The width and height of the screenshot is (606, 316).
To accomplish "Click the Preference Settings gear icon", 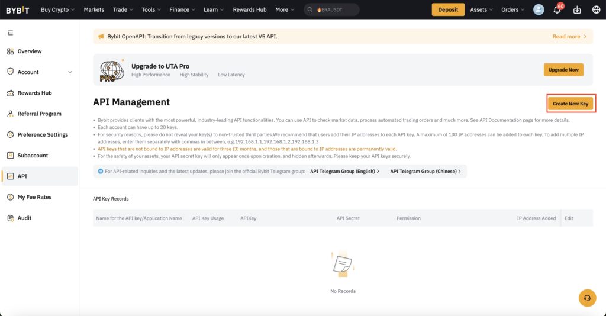I will click(11, 134).
